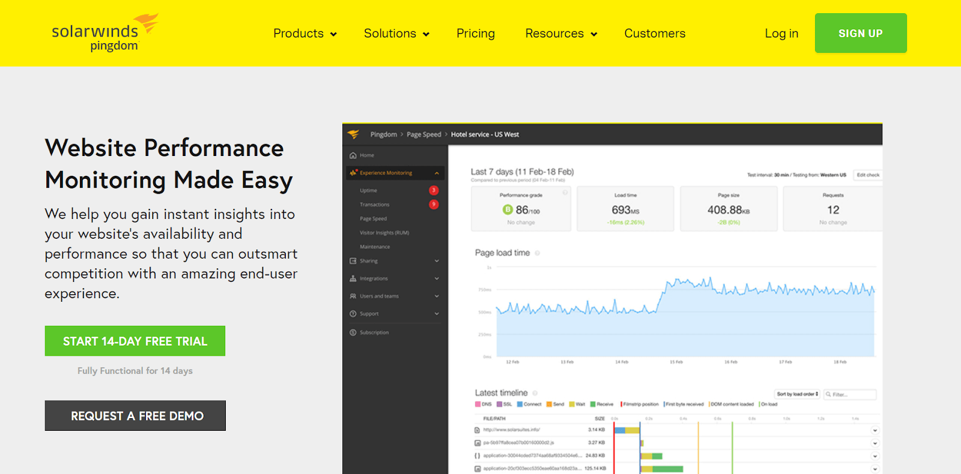Image resolution: width=961 pixels, height=474 pixels.
Task: Go to the Pricing page
Action: click(x=476, y=34)
